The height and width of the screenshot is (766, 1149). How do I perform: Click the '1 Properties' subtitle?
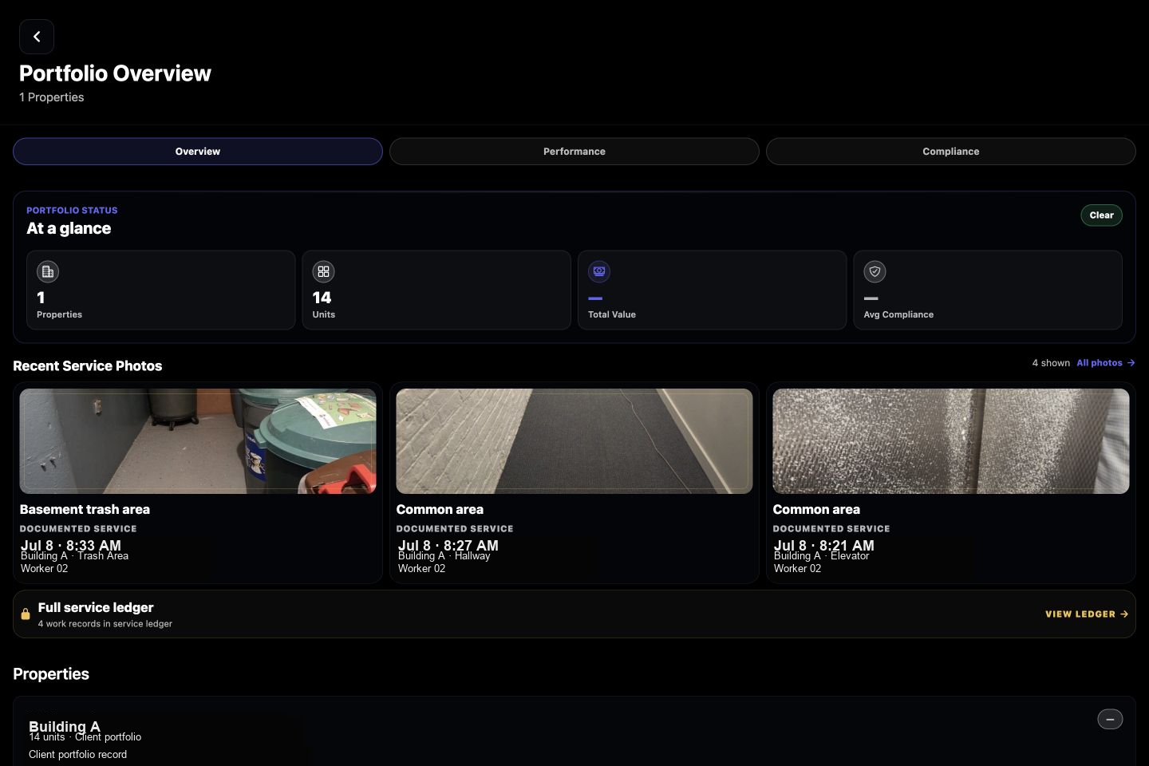tap(52, 97)
